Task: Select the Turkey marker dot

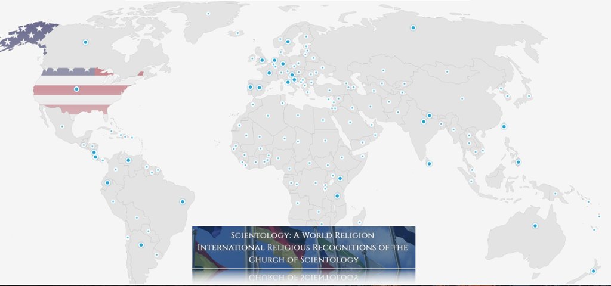Action: pyautogui.click(x=329, y=91)
